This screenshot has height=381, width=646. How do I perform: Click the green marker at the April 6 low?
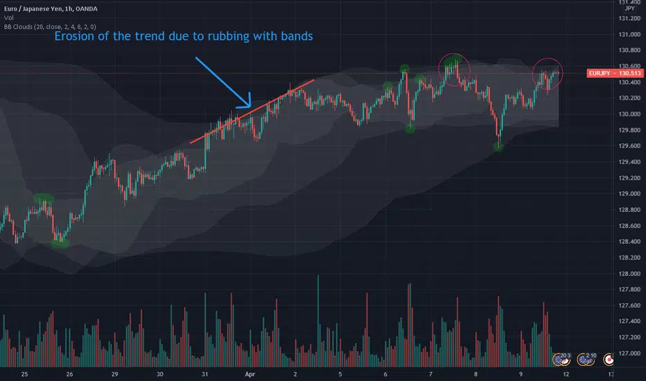pos(410,130)
